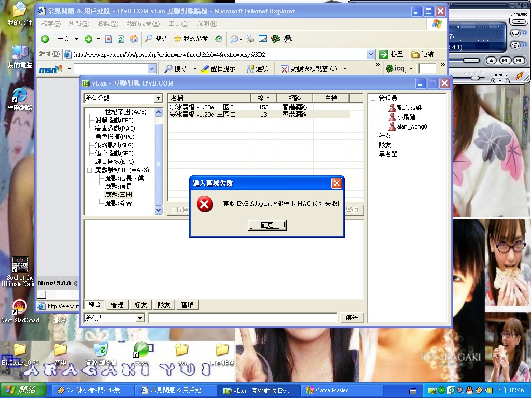This screenshot has height=398, width=531.
Task: Select 魔獸:信長 in game tree
Action: 118,187
